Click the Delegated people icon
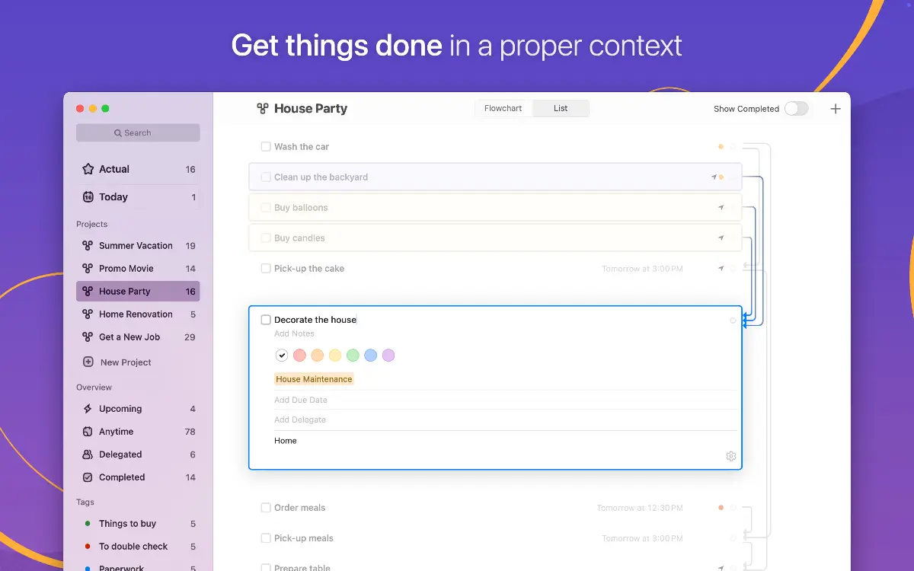 tap(88, 455)
